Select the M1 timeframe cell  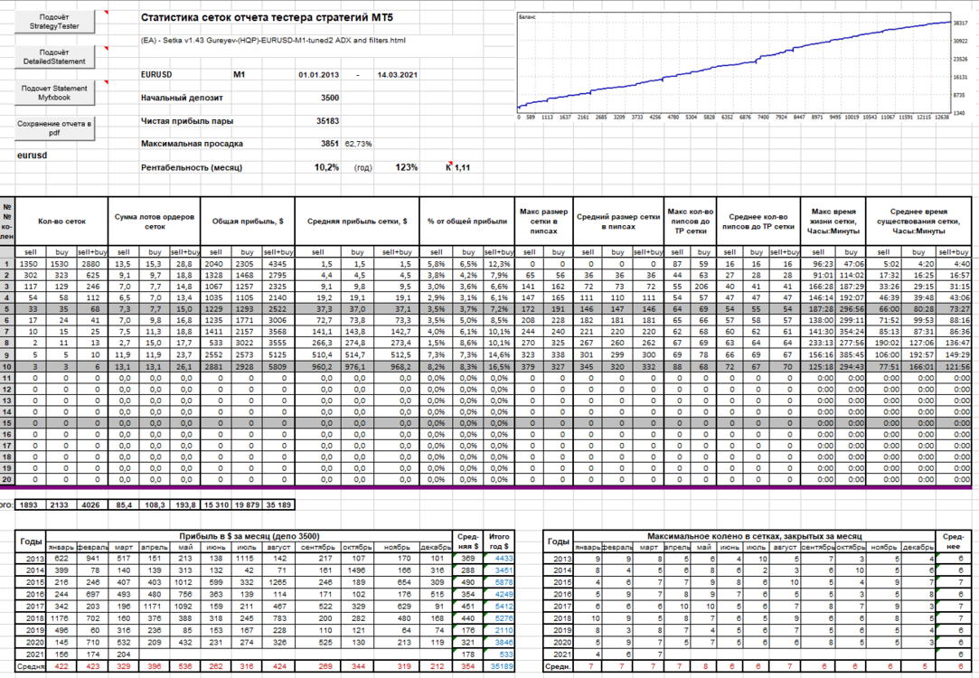tap(240, 74)
